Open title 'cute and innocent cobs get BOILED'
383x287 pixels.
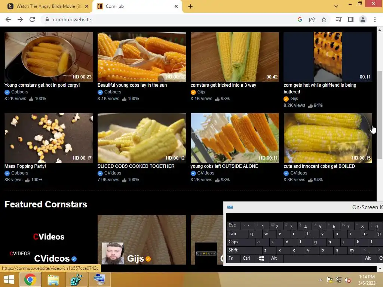point(319,166)
